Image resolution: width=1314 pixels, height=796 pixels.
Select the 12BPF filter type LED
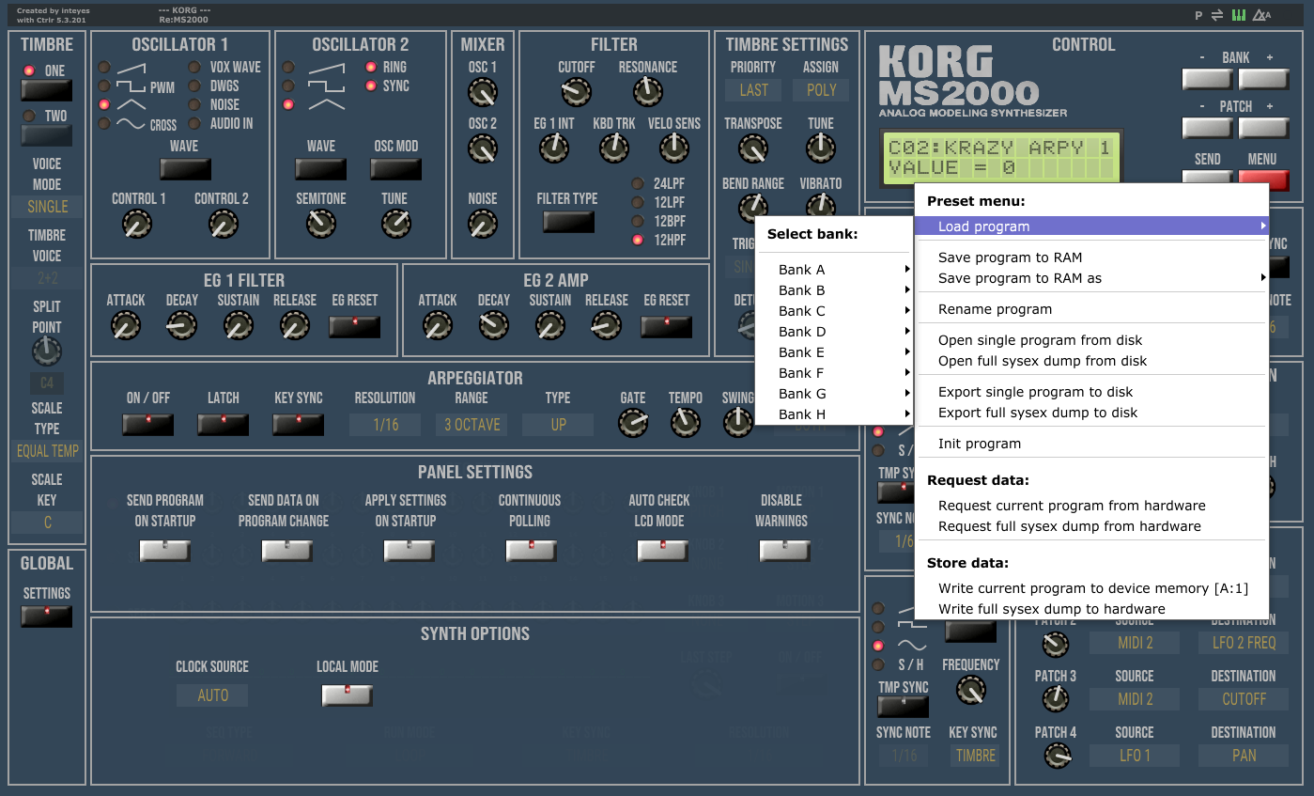[638, 222]
